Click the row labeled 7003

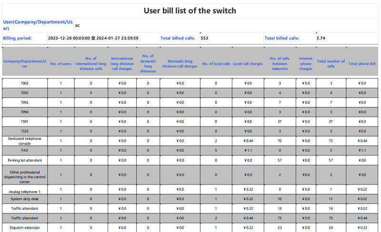24,83
